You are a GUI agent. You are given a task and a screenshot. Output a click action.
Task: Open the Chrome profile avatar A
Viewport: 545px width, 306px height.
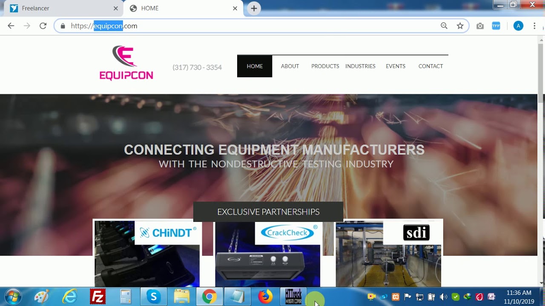click(518, 26)
